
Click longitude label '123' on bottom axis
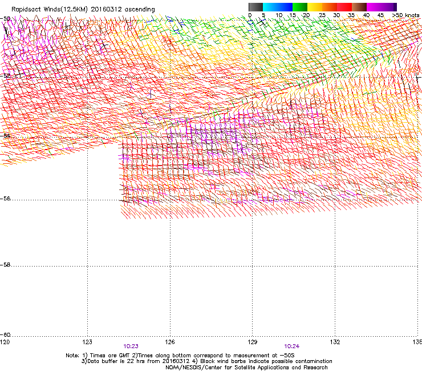tap(87, 342)
